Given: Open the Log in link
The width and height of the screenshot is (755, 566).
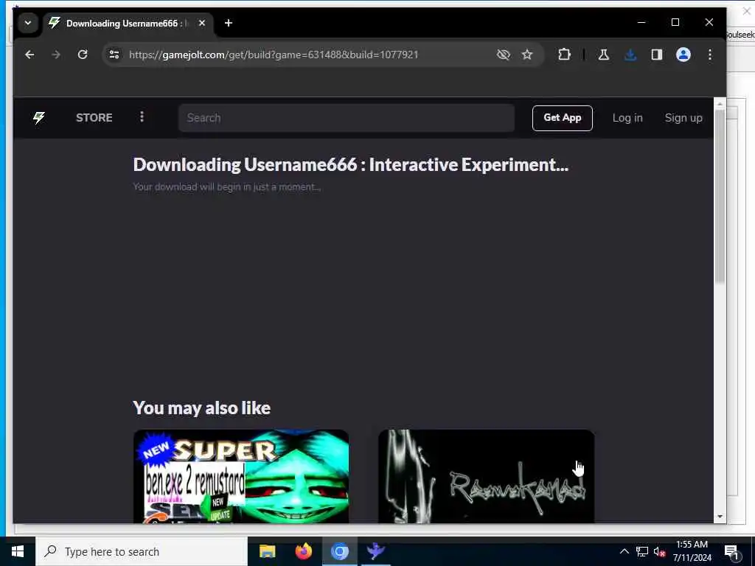Looking at the screenshot, I should click(627, 118).
